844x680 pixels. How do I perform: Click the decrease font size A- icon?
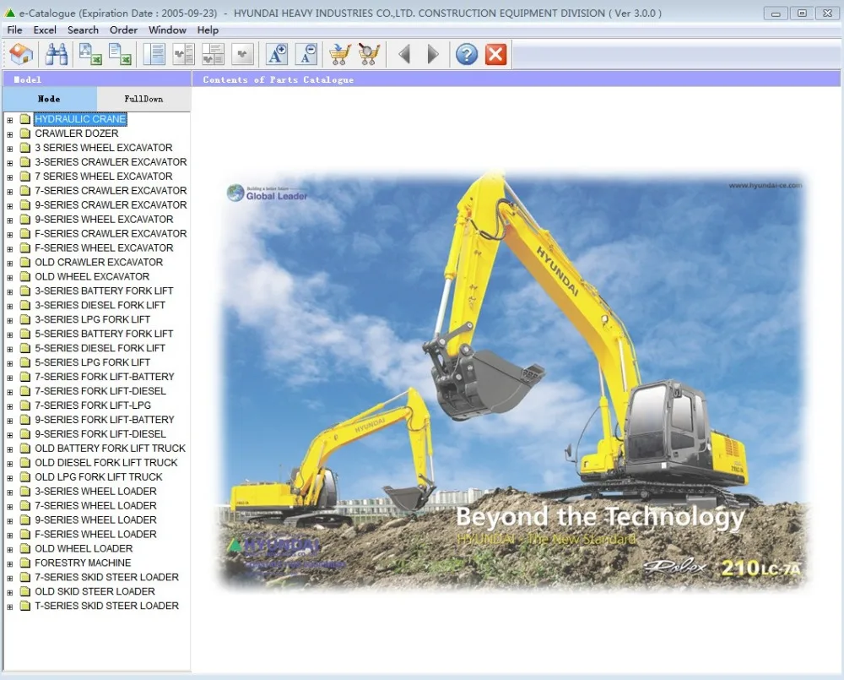306,54
